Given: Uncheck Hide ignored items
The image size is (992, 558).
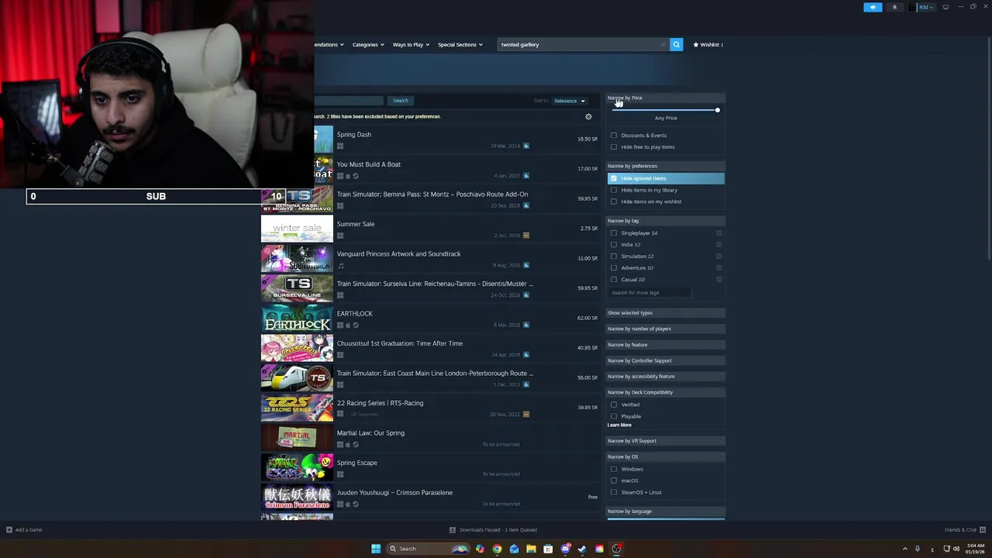Looking at the screenshot, I should coord(614,178).
